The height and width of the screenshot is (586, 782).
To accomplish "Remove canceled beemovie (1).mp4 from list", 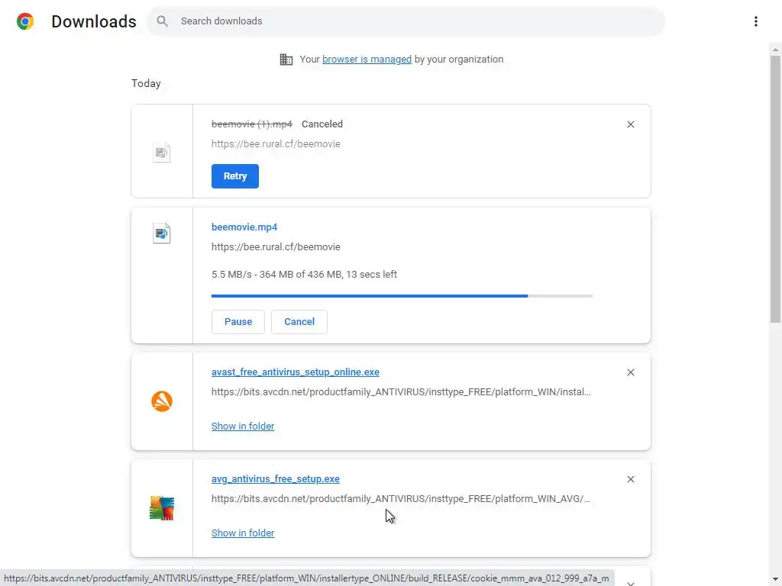I will coord(630,124).
